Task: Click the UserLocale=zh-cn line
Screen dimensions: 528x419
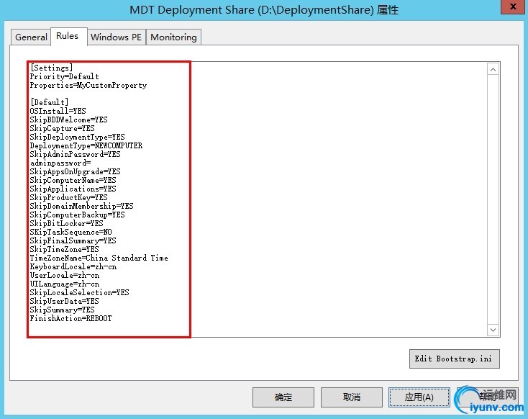Action: tap(64, 276)
